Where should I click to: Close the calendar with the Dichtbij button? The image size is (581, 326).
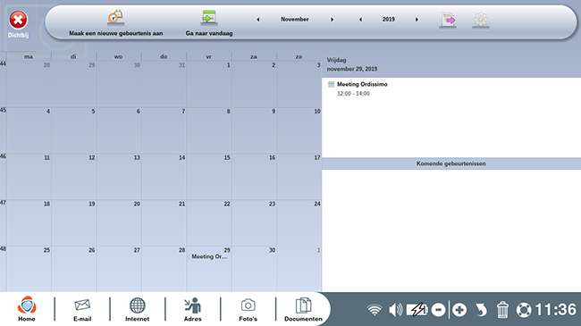coord(18,24)
